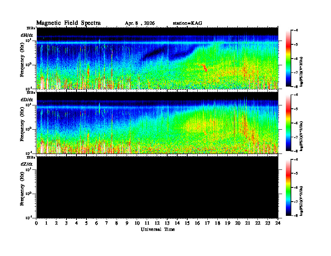Click the hour 10 tick label on time axis
This screenshot has height=256, width=331.
[x=137, y=223]
